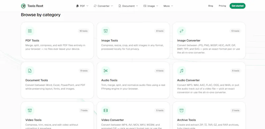Click the Image Tools description text
The height and width of the screenshot is (129, 265).
(132, 47)
